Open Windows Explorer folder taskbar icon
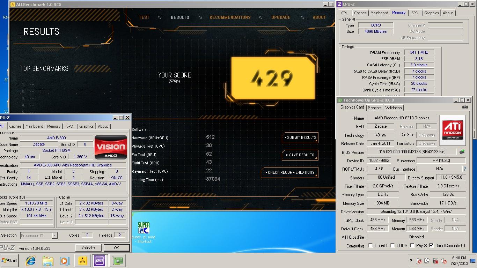Screen dimensions: 477x268 point(47,260)
